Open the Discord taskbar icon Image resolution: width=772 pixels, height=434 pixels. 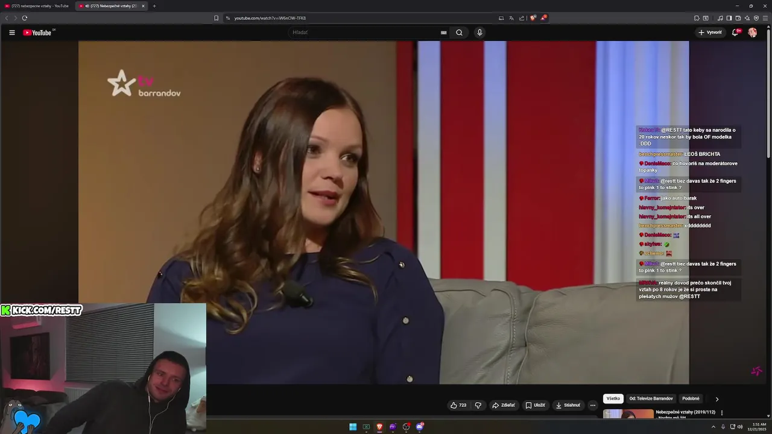[x=420, y=427]
